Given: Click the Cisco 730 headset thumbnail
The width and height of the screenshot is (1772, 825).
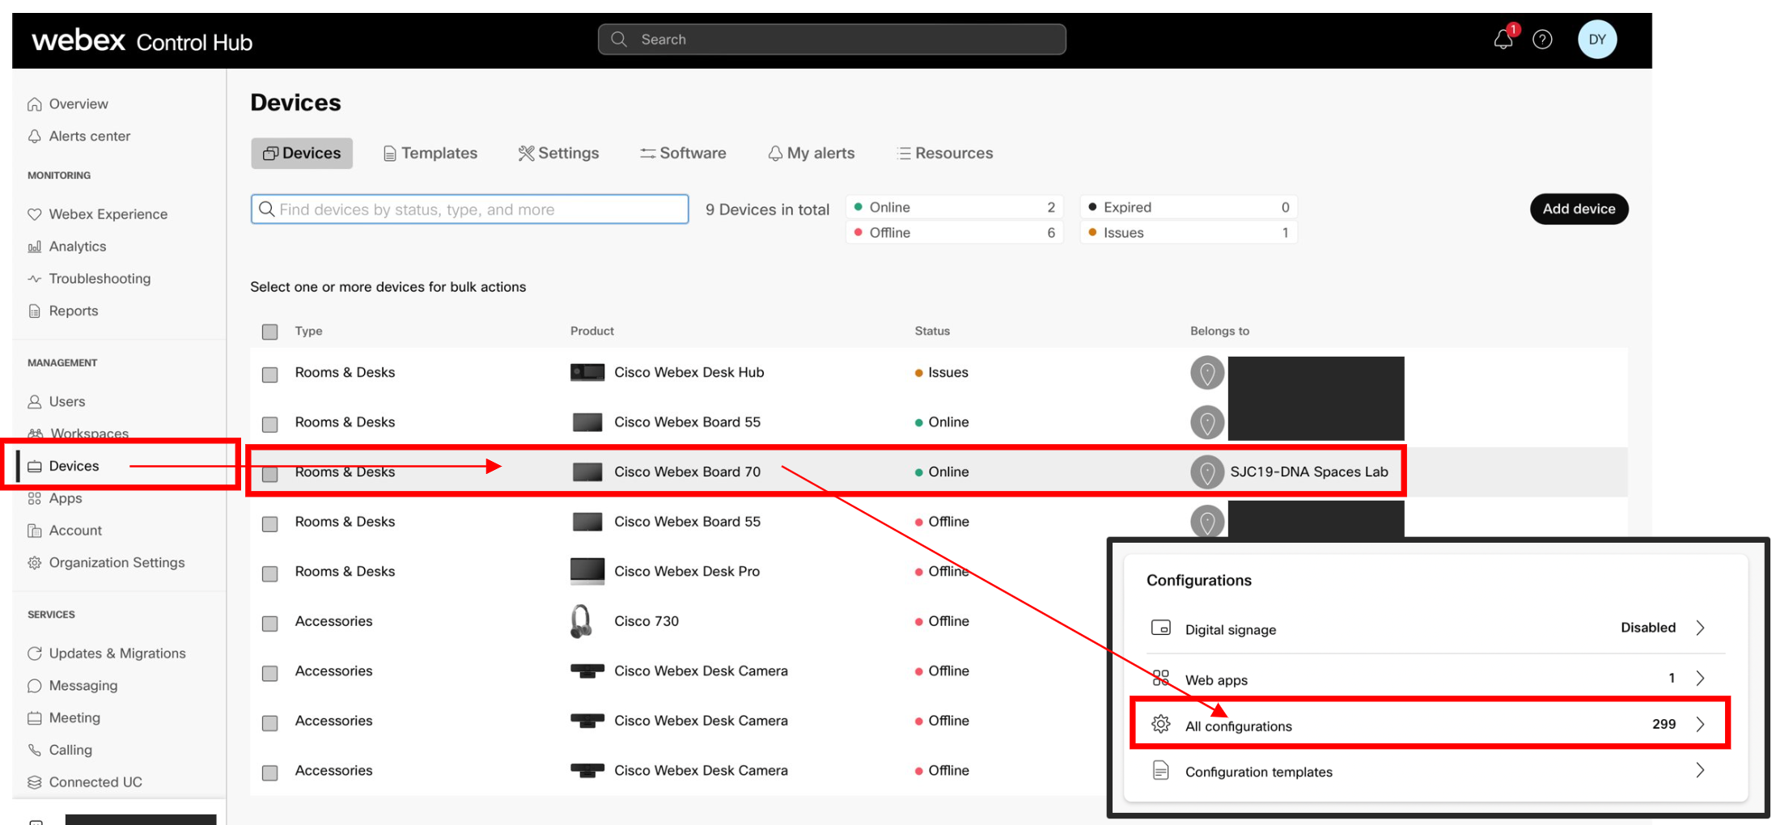Looking at the screenshot, I should [581, 621].
